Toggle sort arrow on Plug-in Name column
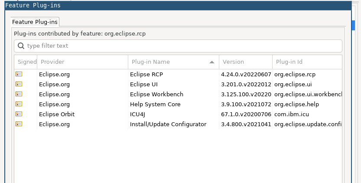361x183 pixels. [x=212, y=62]
